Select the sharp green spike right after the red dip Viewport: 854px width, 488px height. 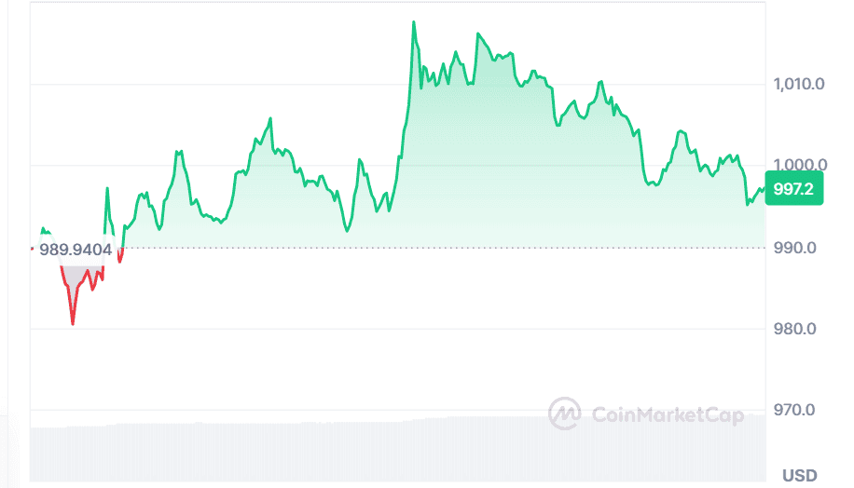pos(107,189)
